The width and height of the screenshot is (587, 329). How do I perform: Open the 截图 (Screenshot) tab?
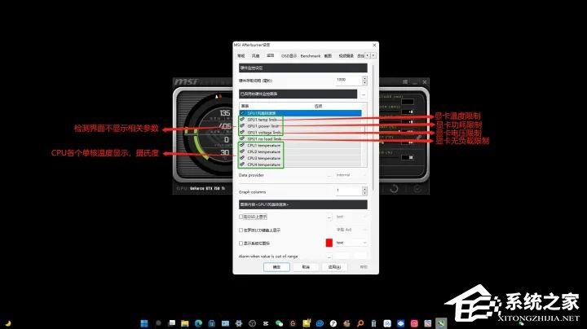tap(328, 55)
